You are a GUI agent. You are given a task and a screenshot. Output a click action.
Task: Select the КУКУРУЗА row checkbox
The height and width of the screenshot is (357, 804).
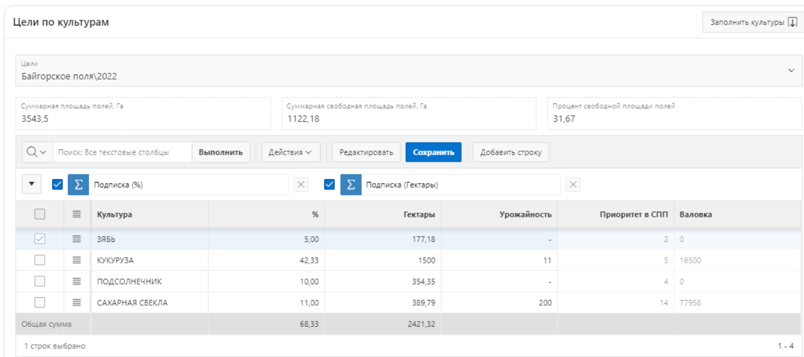click(40, 260)
